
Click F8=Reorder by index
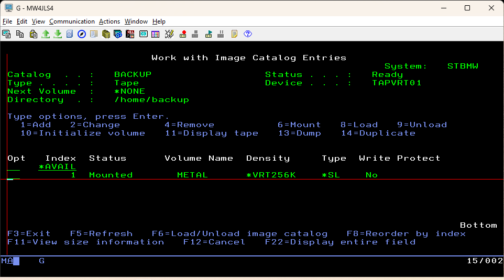pos(406,234)
